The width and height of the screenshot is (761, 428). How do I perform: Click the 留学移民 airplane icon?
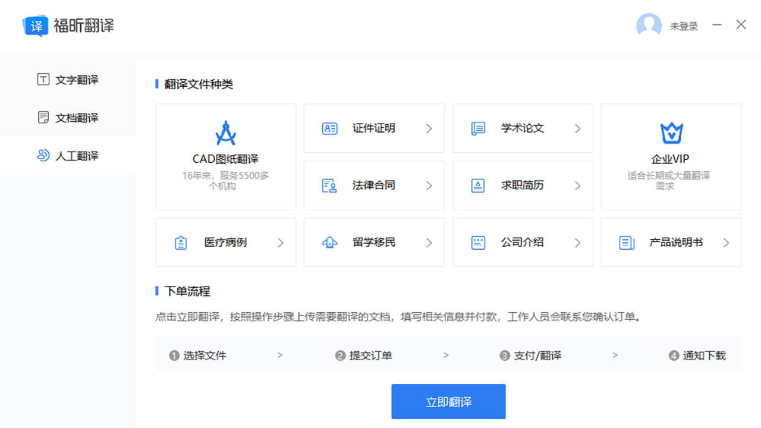(329, 243)
